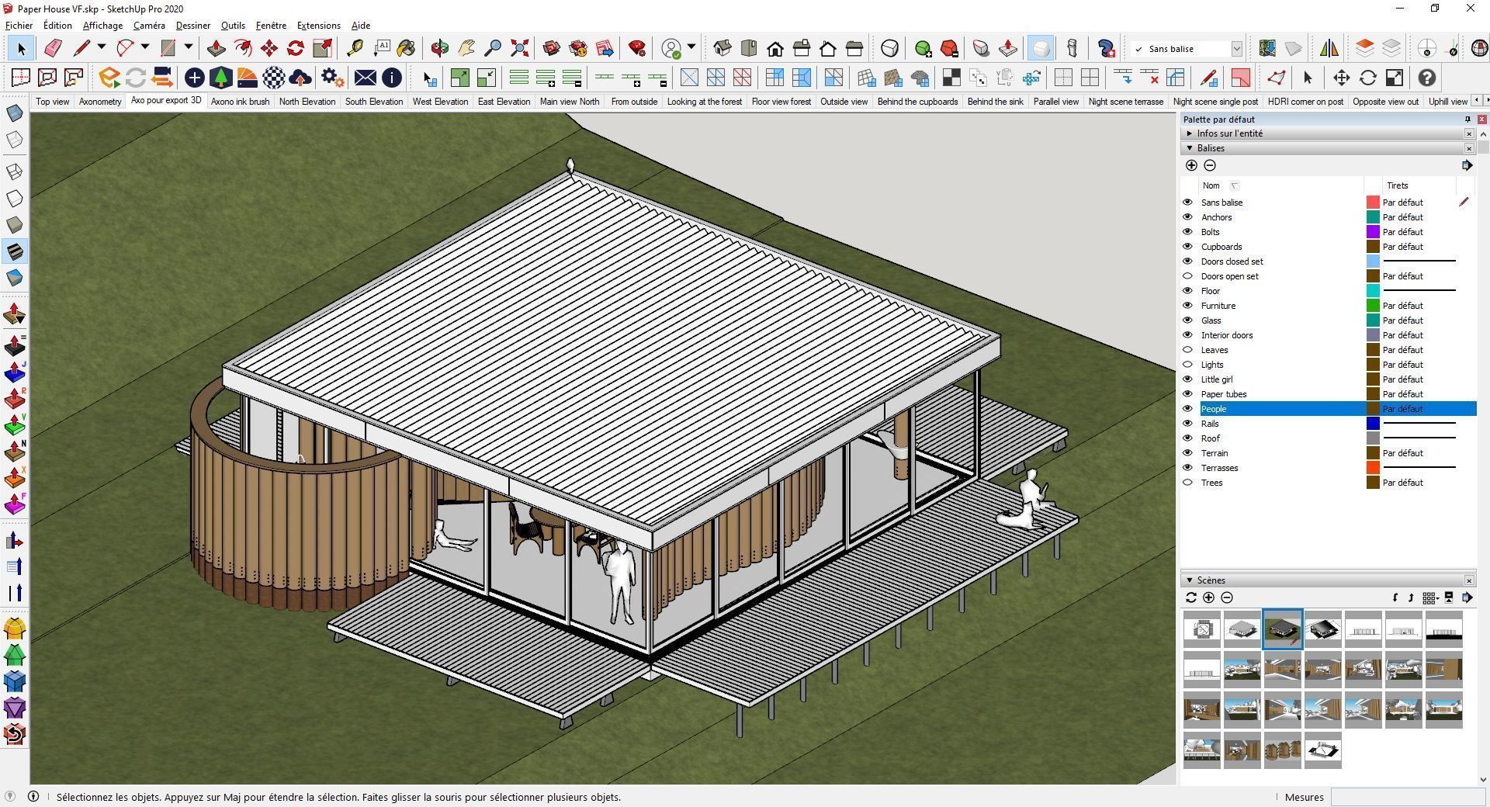The width and height of the screenshot is (1490, 807).
Task: Click the Mesures input field
Action: tap(1407, 797)
